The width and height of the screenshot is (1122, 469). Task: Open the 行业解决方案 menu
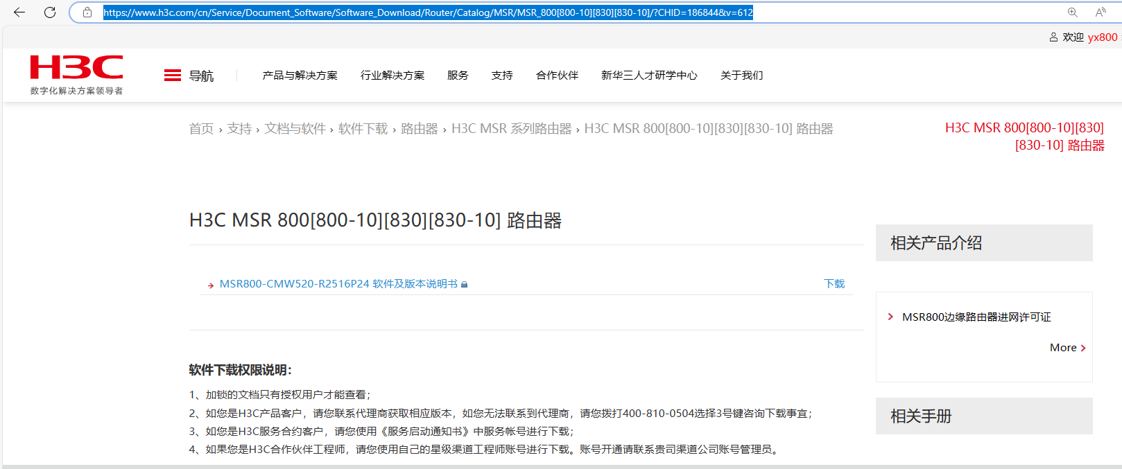pos(392,75)
